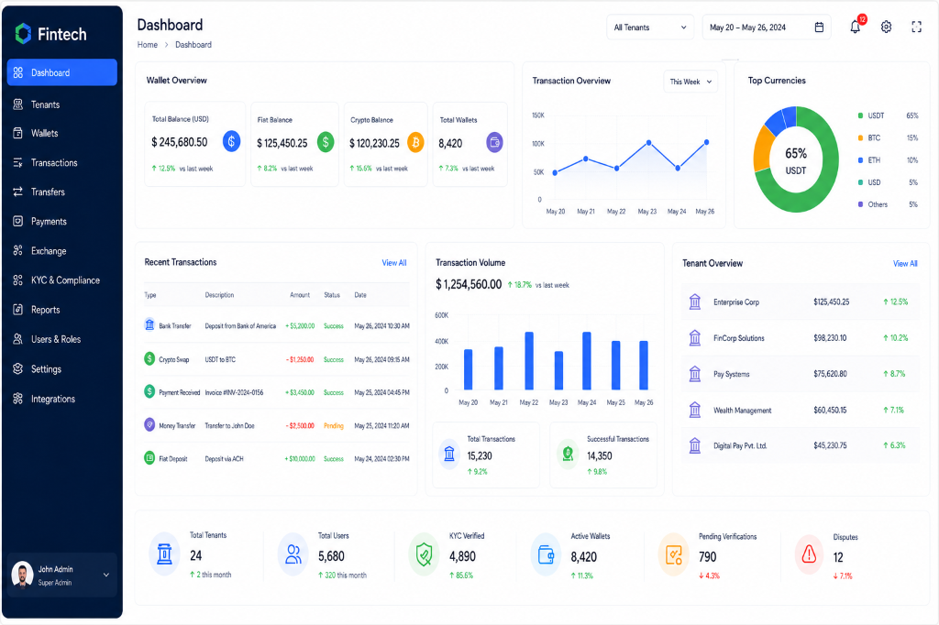Open Transactions in the sidebar
This screenshot has width=939, height=625.
pyautogui.click(x=62, y=162)
